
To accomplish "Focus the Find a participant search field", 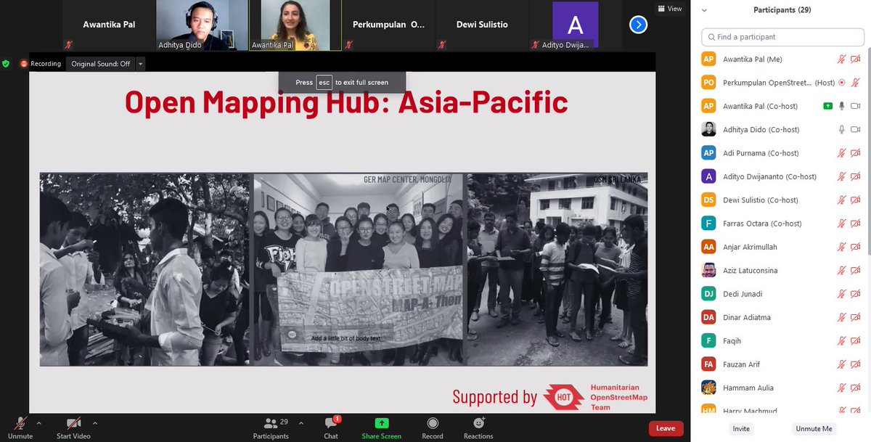I will point(782,37).
